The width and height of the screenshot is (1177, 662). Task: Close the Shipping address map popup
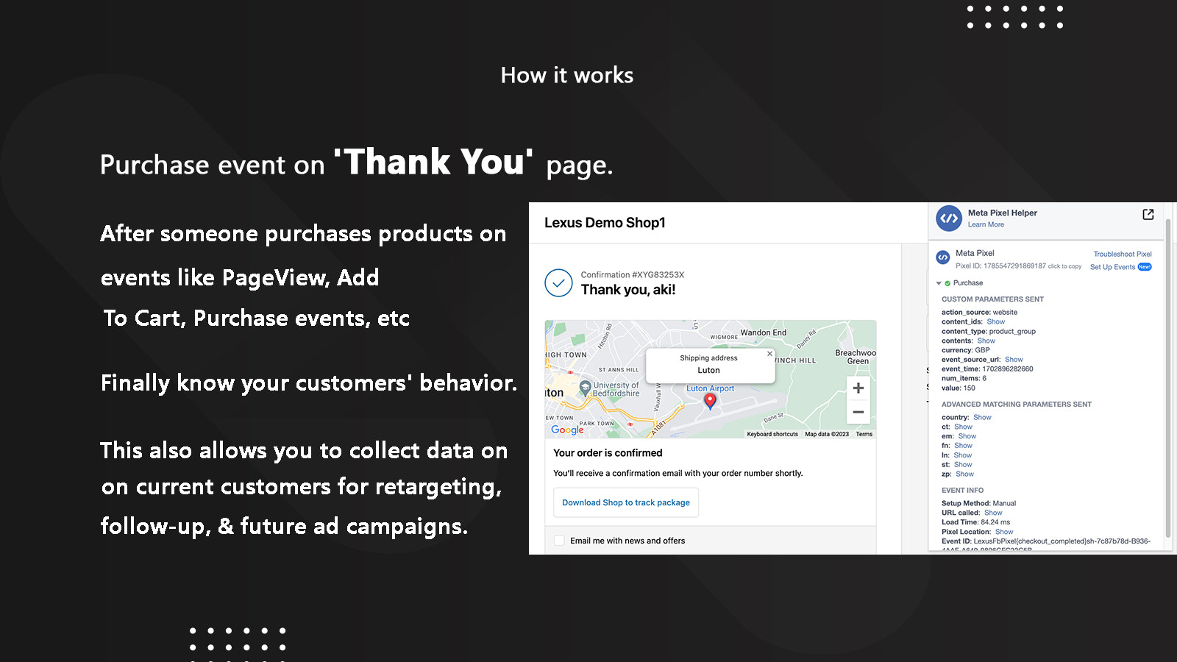tap(769, 354)
